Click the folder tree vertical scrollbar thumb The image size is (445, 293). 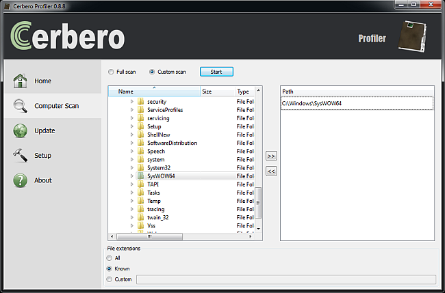pyautogui.click(x=258, y=203)
